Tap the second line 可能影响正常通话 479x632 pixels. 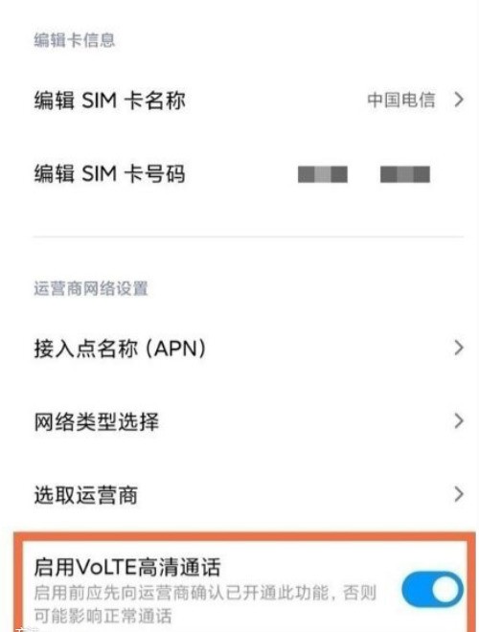(103, 616)
